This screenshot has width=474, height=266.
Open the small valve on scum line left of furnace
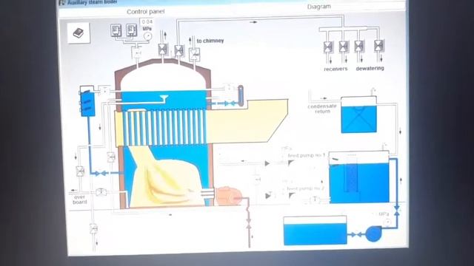(111, 157)
